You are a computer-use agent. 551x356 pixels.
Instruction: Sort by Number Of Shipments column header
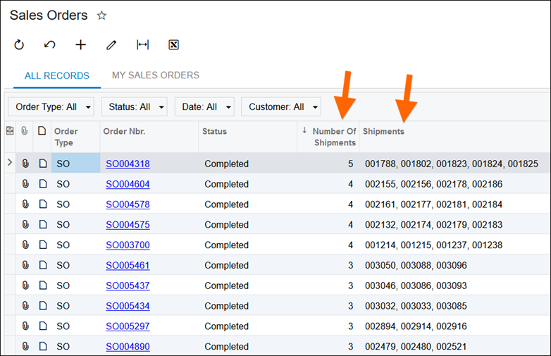(x=328, y=137)
